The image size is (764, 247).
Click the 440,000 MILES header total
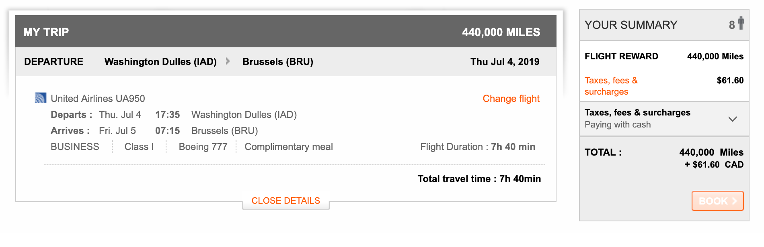(x=501, y=32)
